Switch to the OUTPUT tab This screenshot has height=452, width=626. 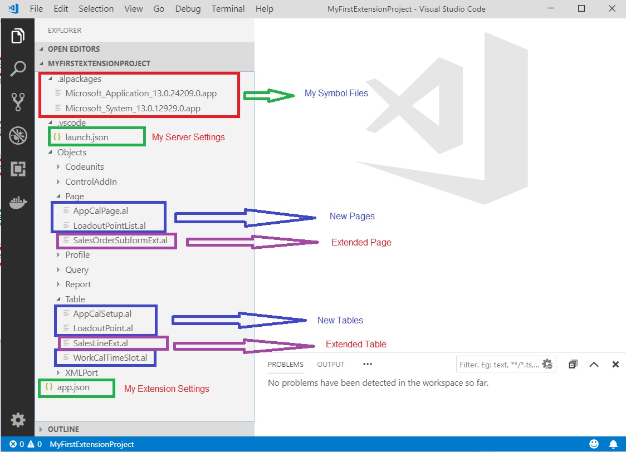[x=331, y=364]
